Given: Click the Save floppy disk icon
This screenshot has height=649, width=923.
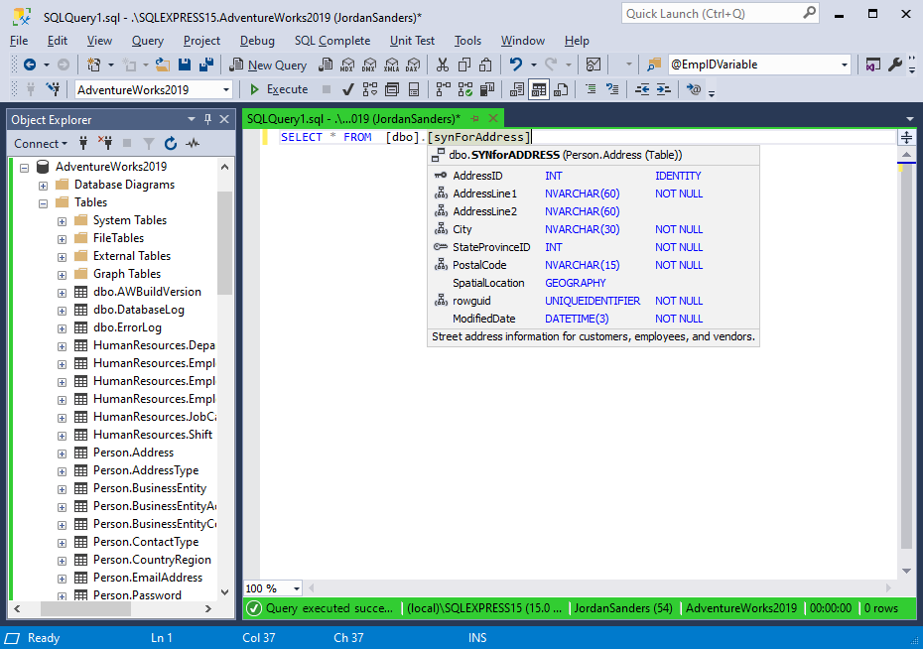Looking at the screenshot, I should point(185,65).
